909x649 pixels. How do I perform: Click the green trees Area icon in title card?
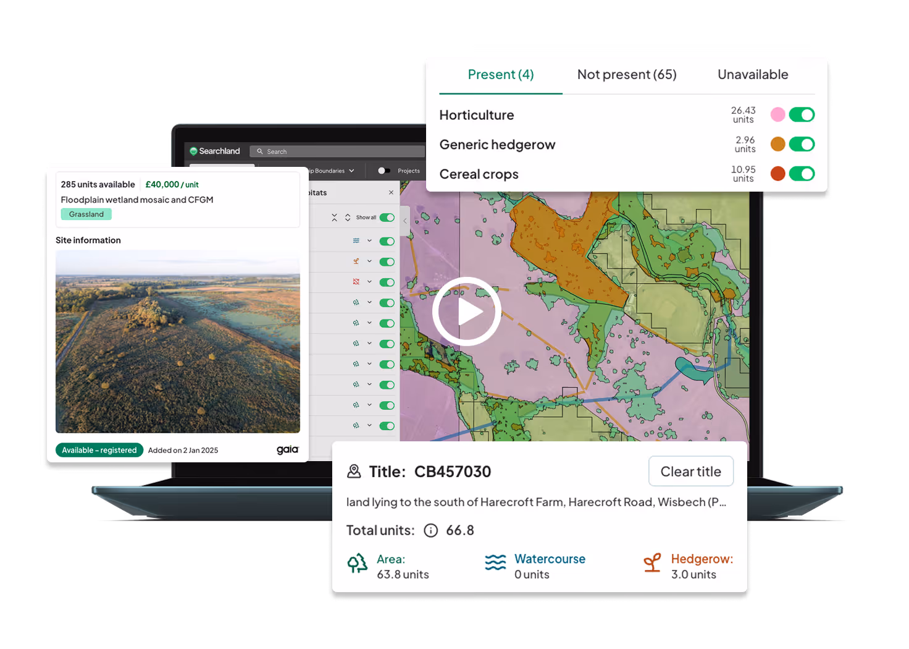tap(357, 563)
